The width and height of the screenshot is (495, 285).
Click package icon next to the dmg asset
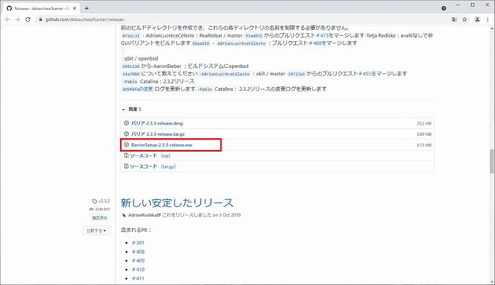point(126,123)
